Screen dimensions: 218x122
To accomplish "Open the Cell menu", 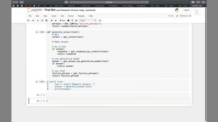I will pos(62,16).
